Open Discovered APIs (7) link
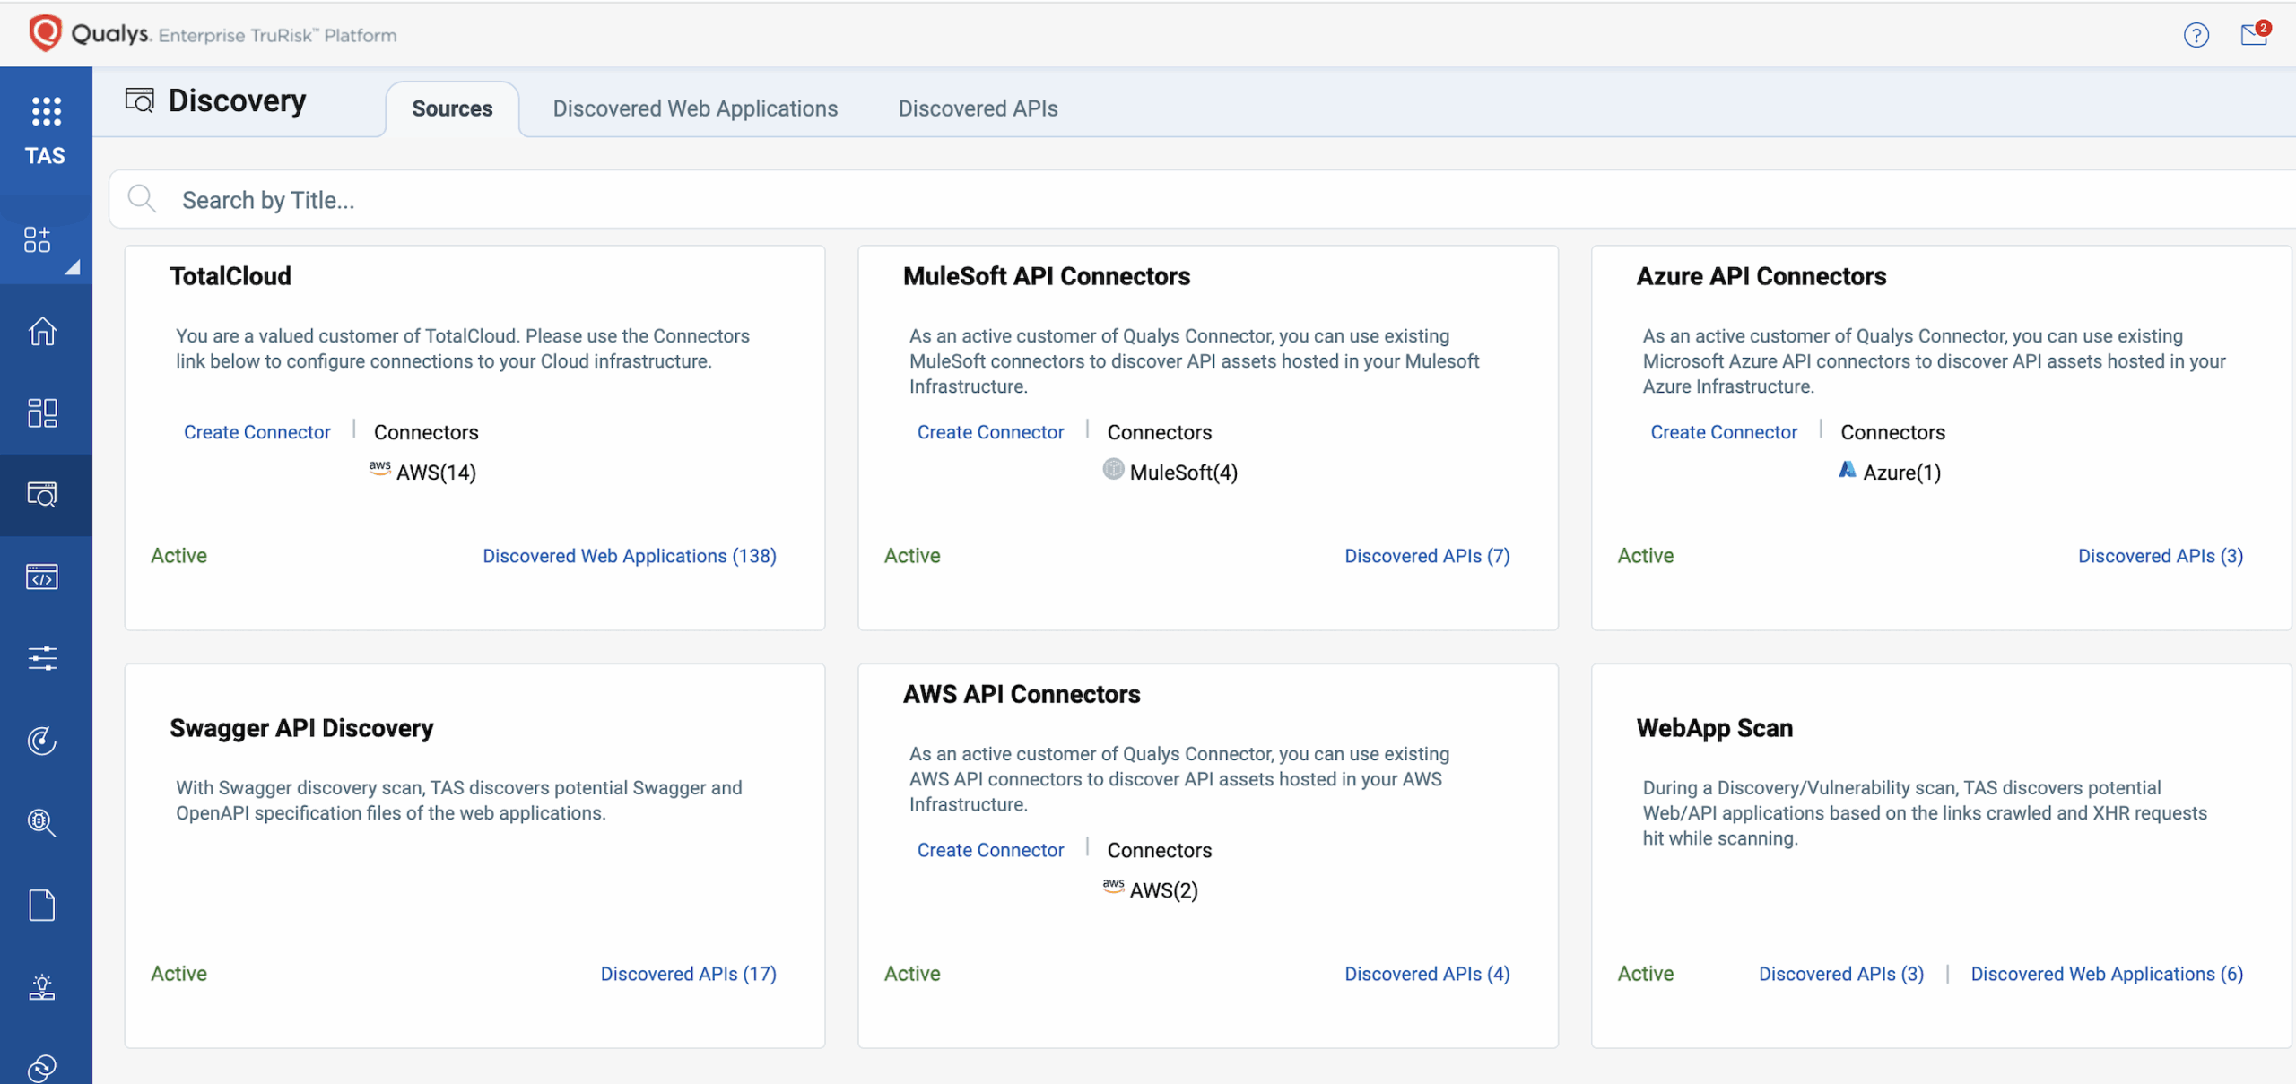 (x=1427, y=556)
